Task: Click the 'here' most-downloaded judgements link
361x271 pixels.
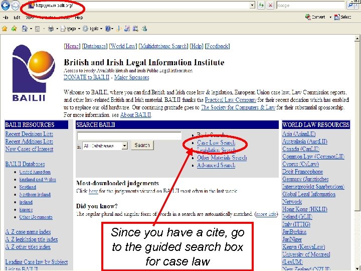Action: (93, 191)
